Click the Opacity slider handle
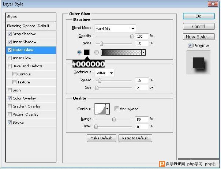221x169 pixels. pos(132,36)
